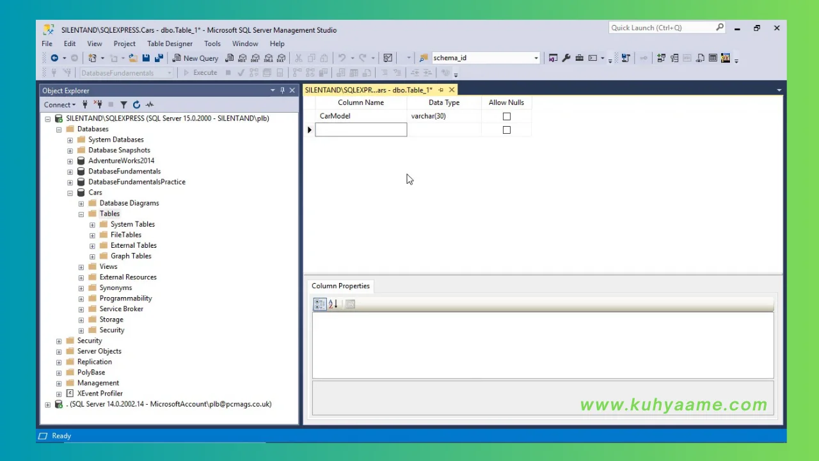The image size is (819, 461).
Task: Click the DAX query icon
Action: click(x=281, y=58)
